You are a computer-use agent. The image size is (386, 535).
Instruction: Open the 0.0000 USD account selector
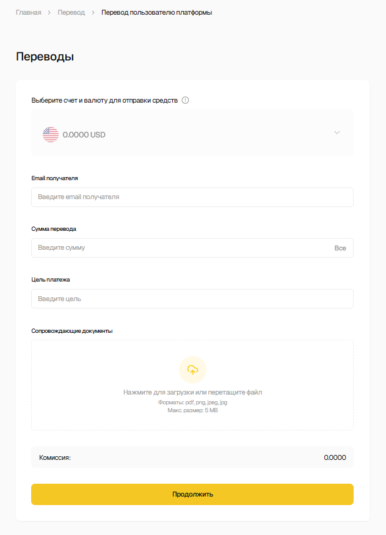183,134
